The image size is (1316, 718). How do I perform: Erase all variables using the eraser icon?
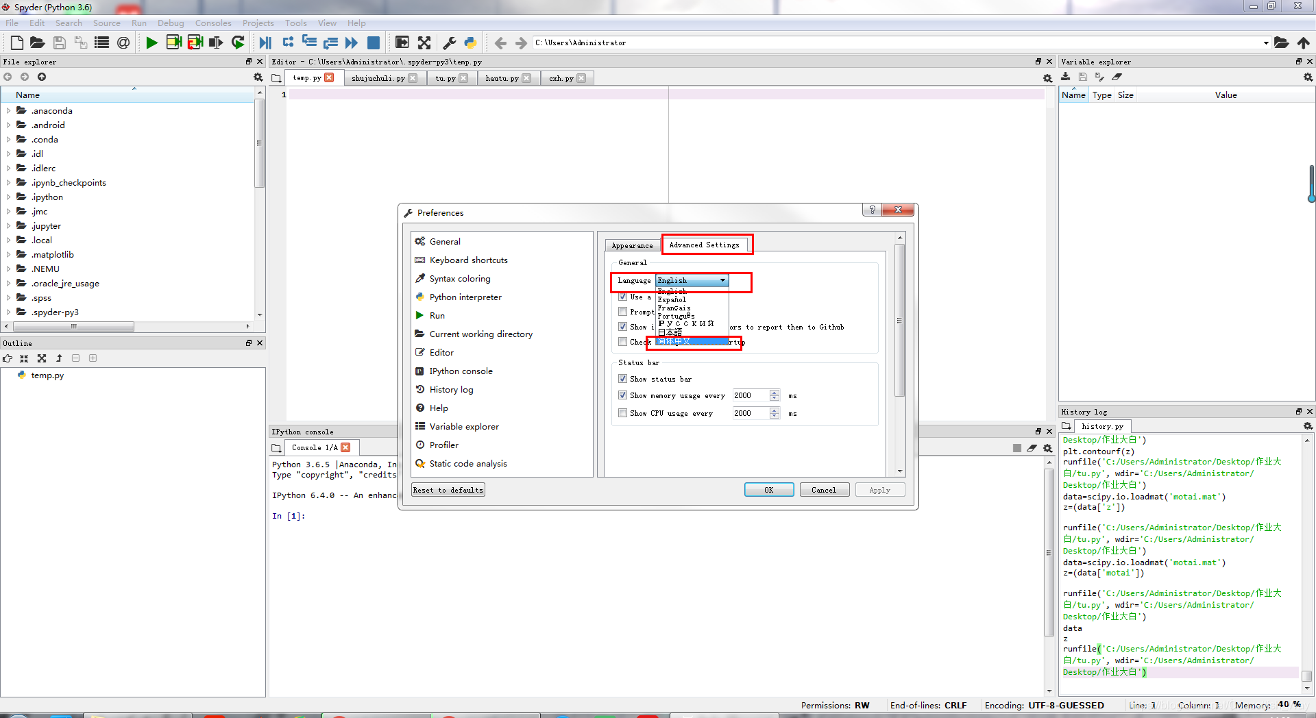click(x=1118, y=77)
